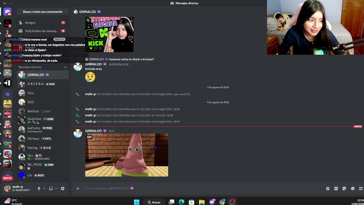Open the Rodrickst conversation
364x205 pixels.
point(42,120)
